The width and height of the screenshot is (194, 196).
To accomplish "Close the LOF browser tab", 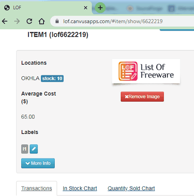I will point(85,8).
